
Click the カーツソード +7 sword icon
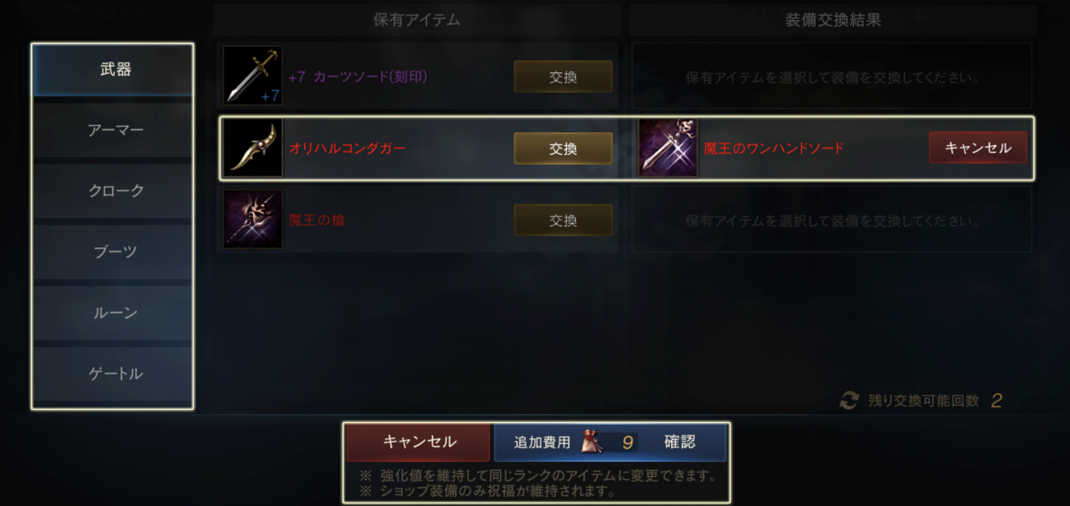click(x=253, y=76)
